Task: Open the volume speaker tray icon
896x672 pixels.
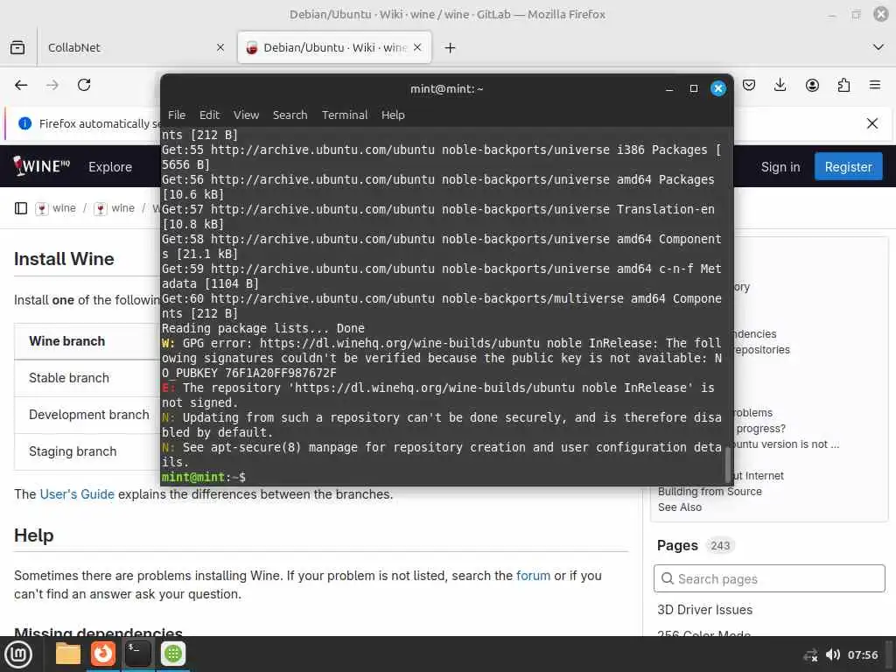Action: pos(833,654)
